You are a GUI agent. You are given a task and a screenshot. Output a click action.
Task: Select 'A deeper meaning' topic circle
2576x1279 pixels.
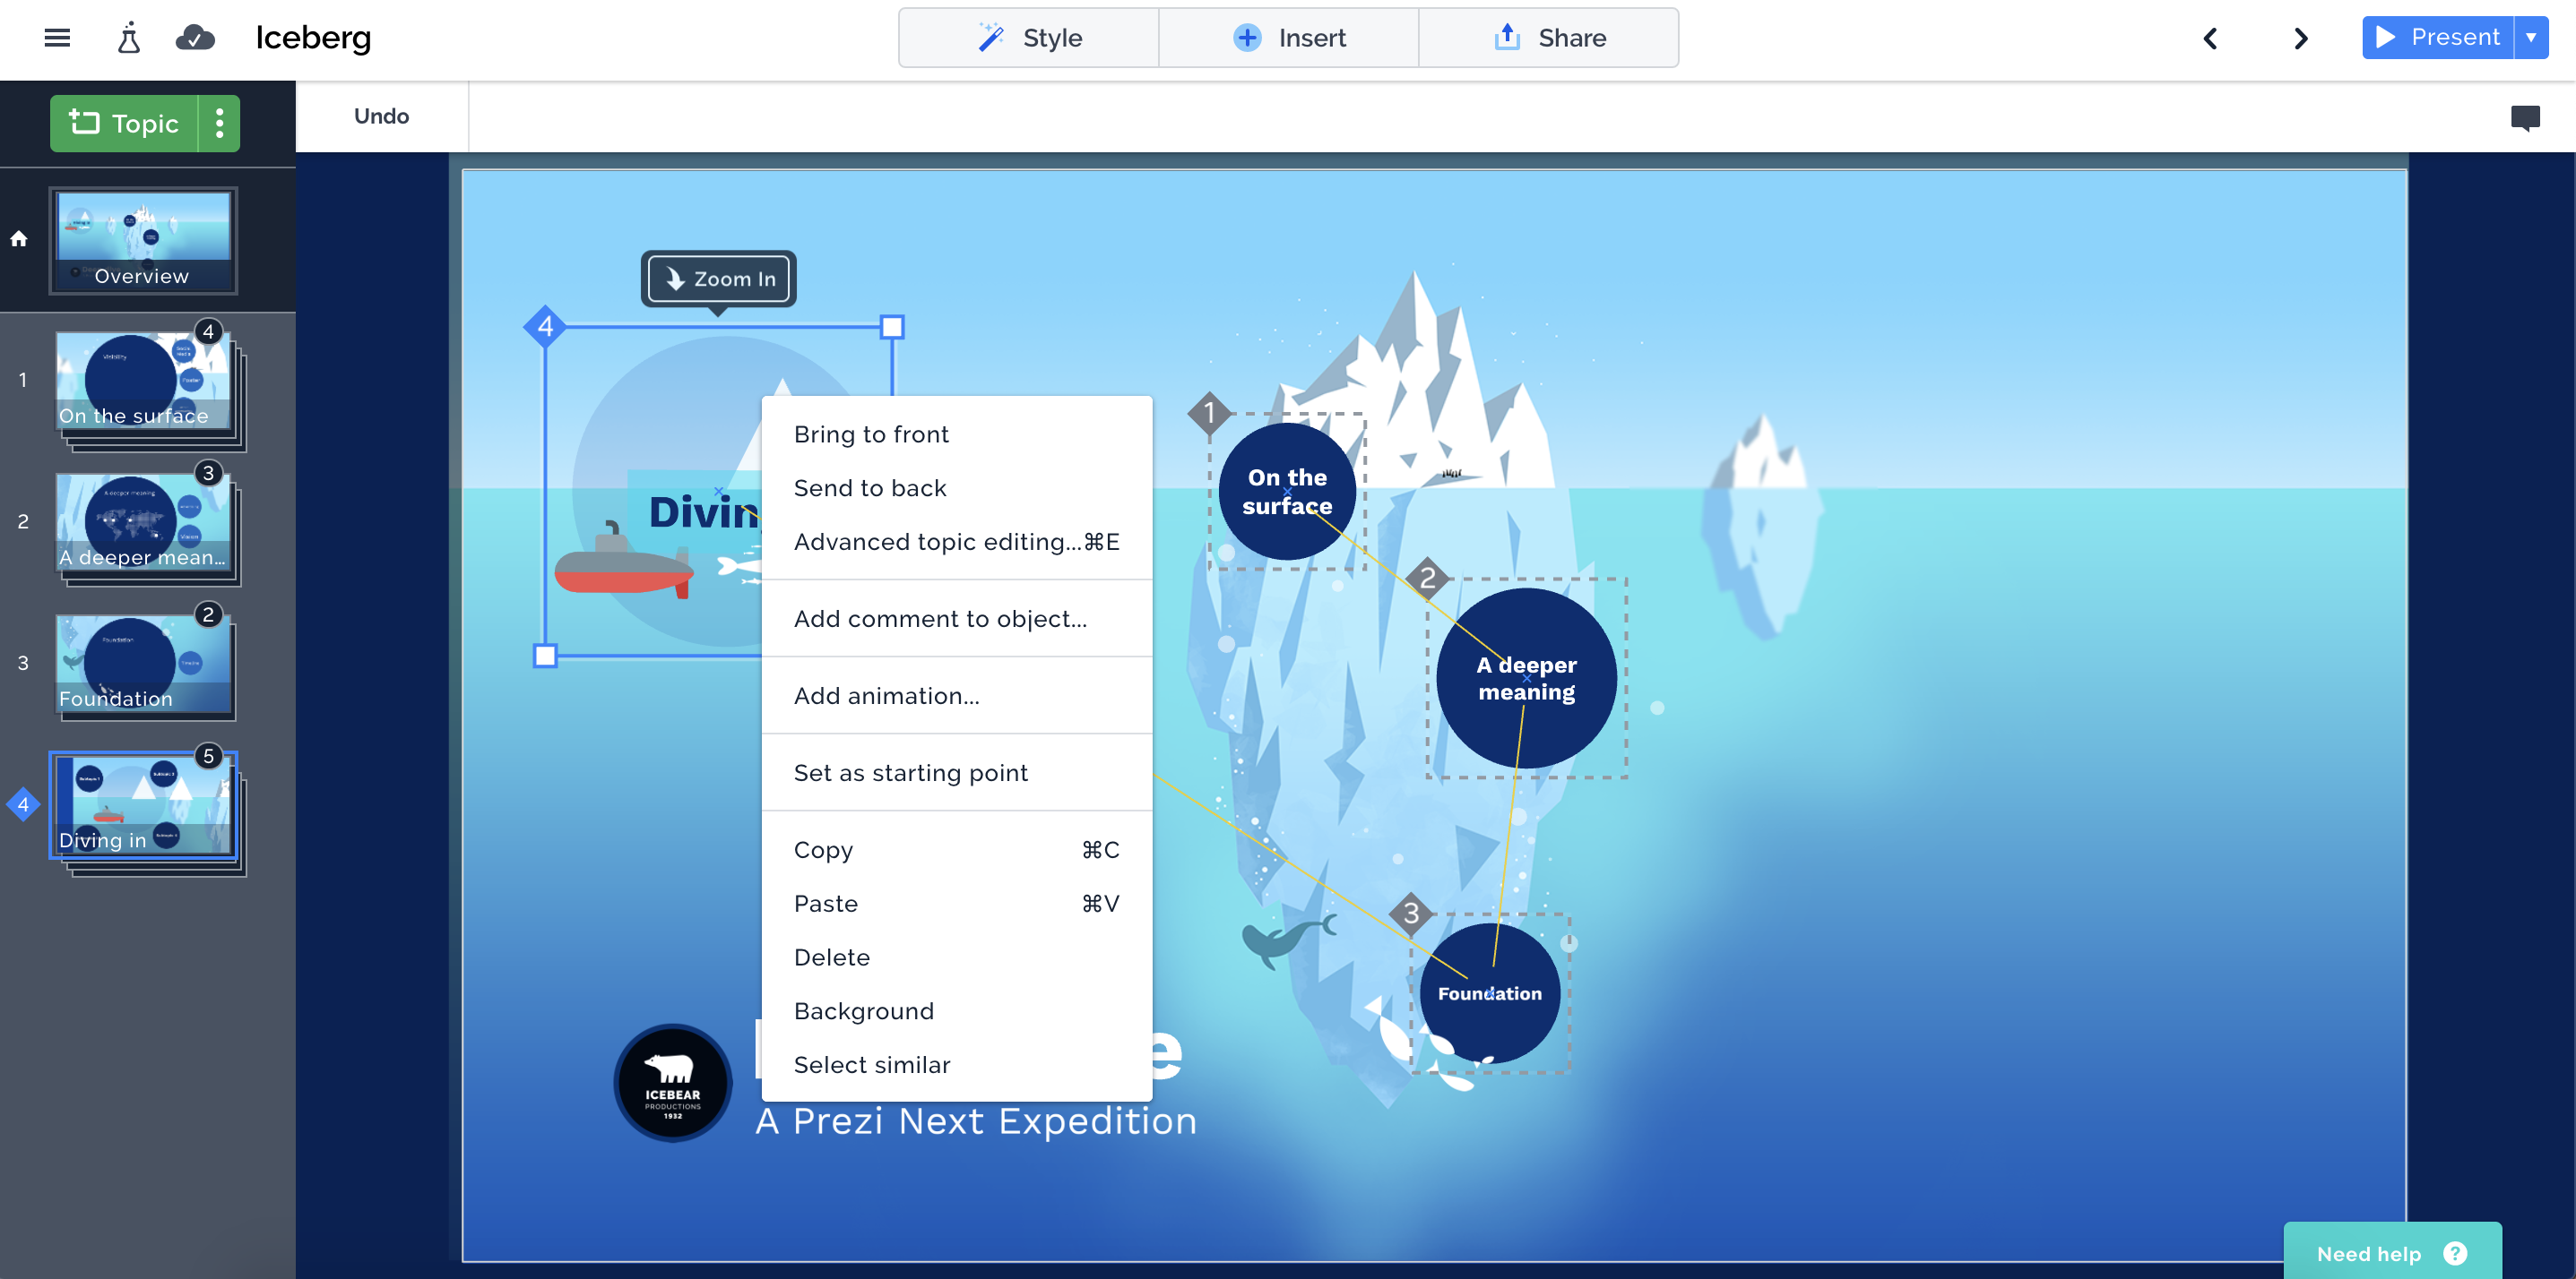click(1526, 679)
